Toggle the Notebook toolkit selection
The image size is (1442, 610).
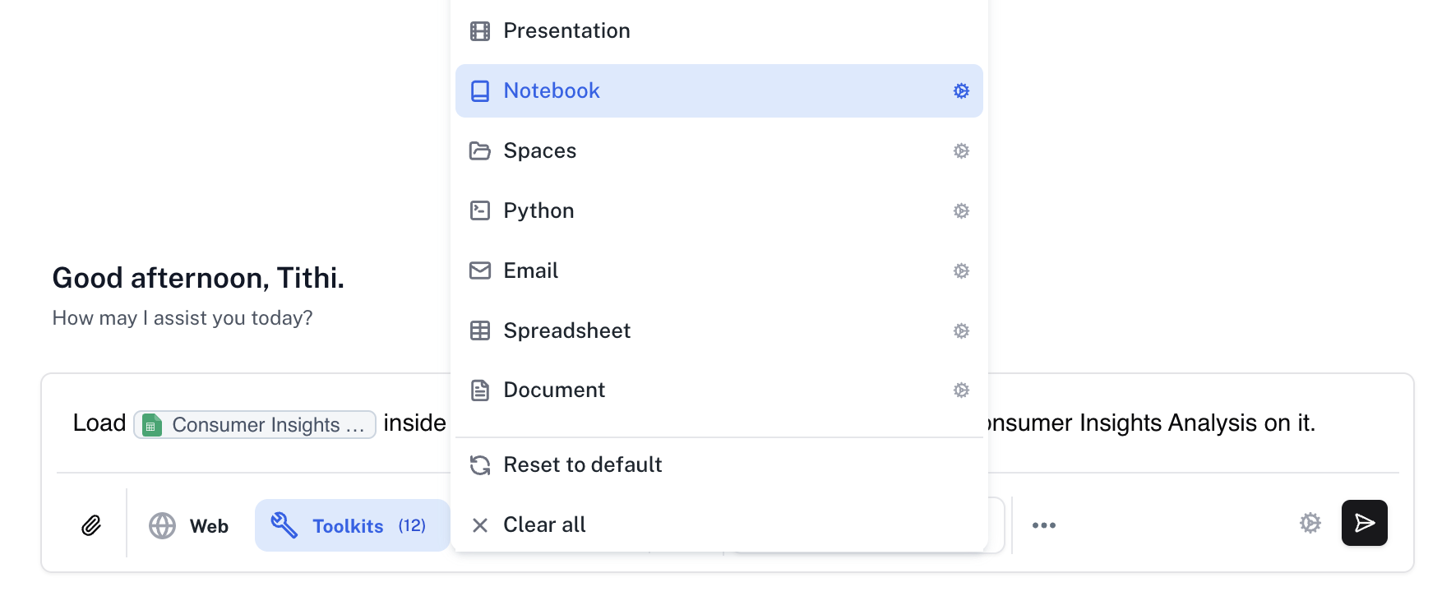pos(551,91)
